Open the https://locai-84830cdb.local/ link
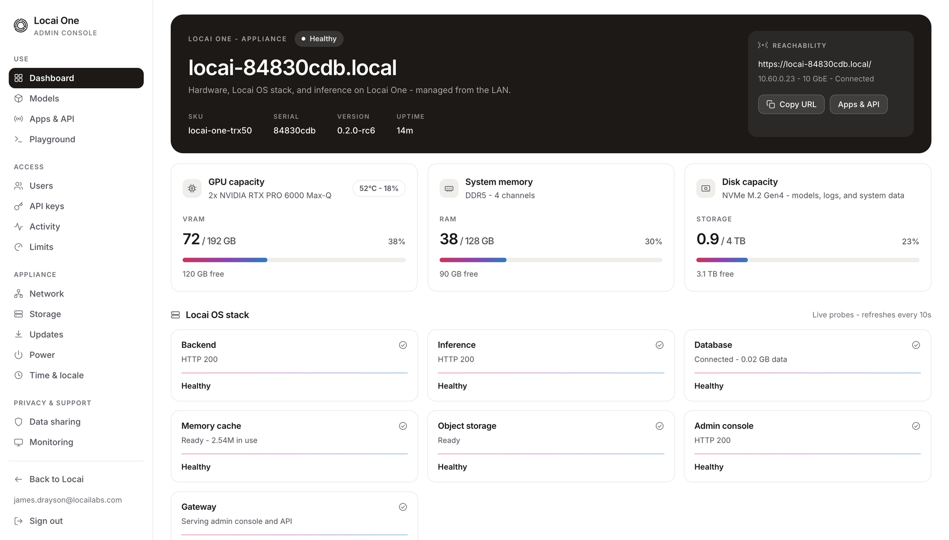 (815, 64)
